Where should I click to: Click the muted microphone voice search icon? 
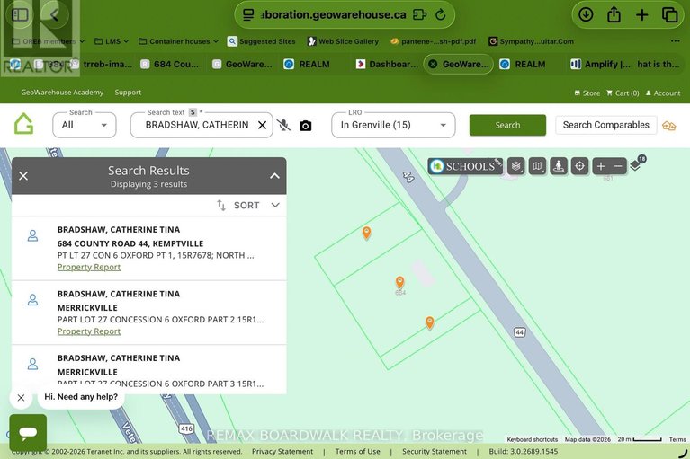(x=283, y=126)
